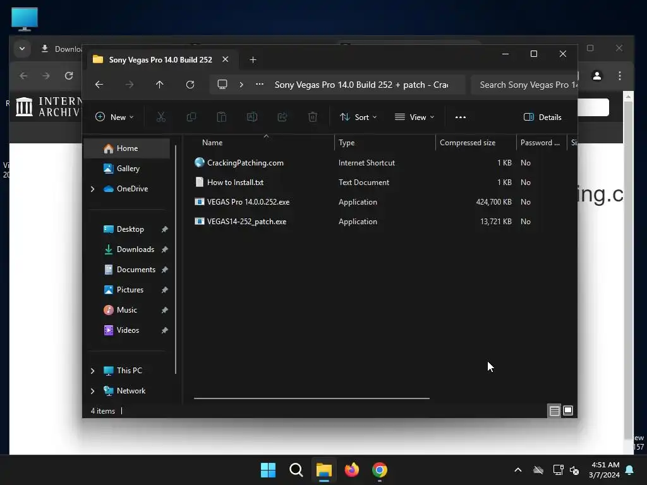The height and width of the screenshot is (485, 647).
Task: Switch to large thumbnails view icon
Action: 568,410
